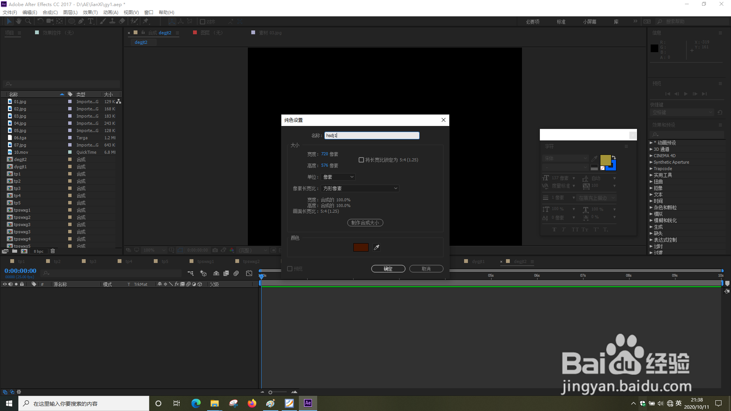
Task: Check the lock aspect ratio 5:4 checkbox
Action: pos(361,160)
